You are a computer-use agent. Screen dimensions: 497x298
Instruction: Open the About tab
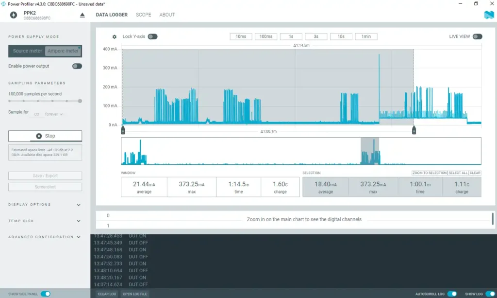pos(167,15)
